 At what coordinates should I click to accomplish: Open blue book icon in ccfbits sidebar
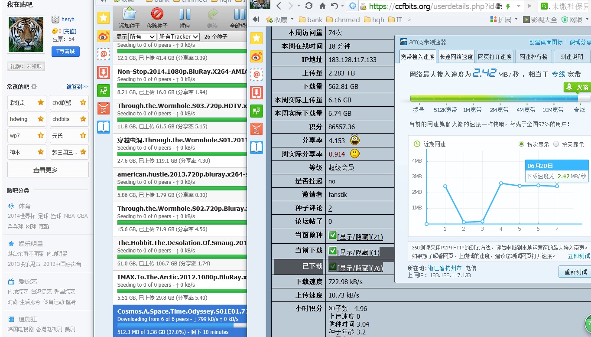click(257, 147)
